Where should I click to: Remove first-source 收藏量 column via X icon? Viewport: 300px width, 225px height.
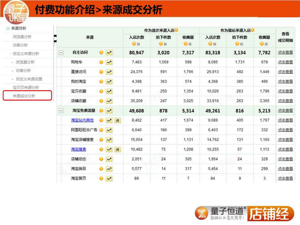(190, 44)
